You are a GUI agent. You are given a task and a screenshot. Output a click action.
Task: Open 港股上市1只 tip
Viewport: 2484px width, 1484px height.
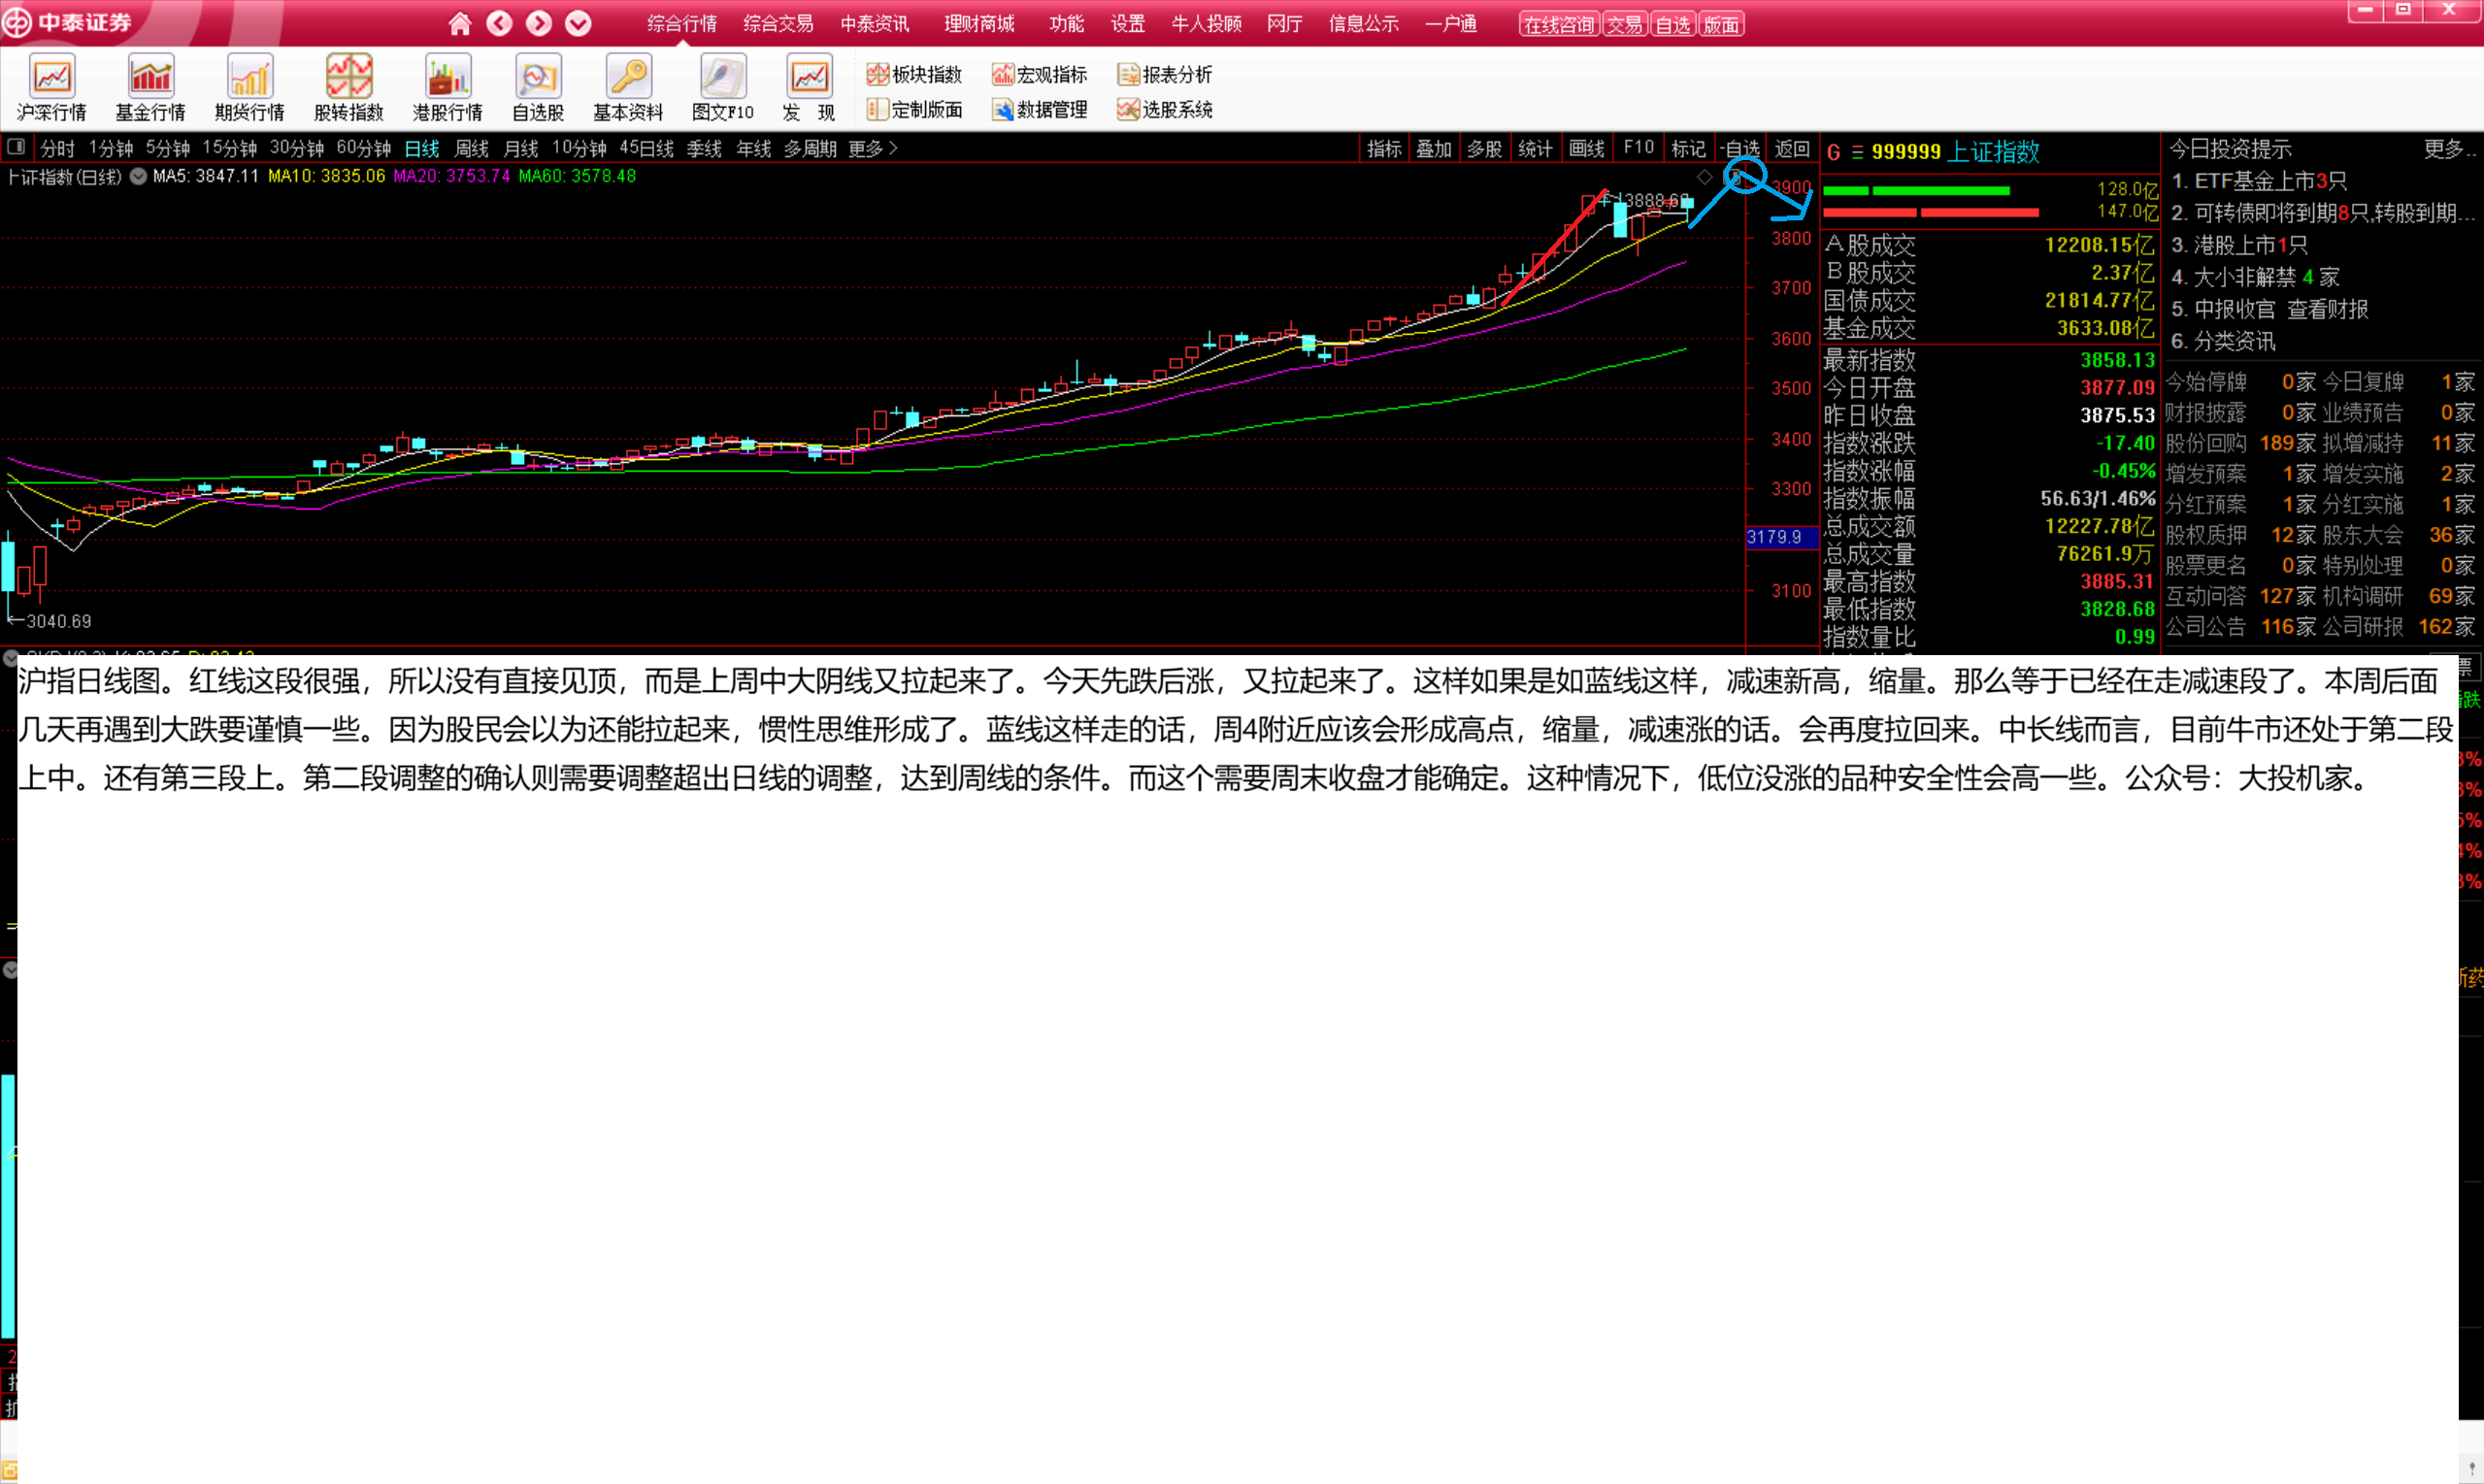pyautogui.click(x=2239, y=245)
